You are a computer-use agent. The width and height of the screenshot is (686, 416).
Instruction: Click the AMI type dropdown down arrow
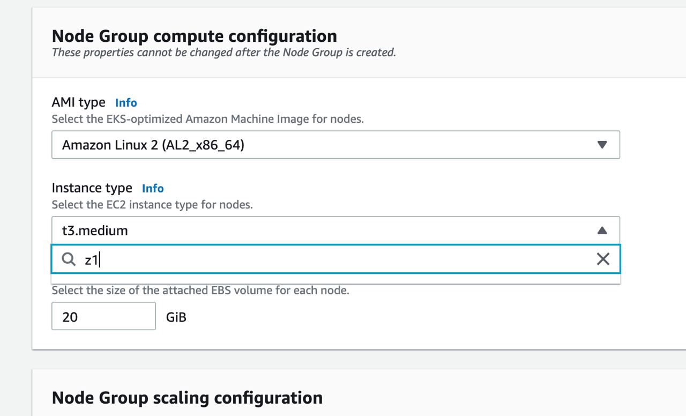[x=602, y=145]
